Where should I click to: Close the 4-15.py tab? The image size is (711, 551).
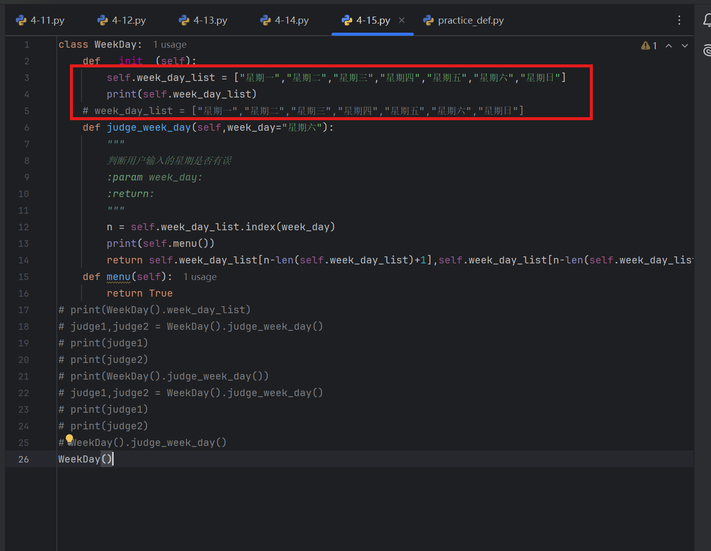click(402, 20)
